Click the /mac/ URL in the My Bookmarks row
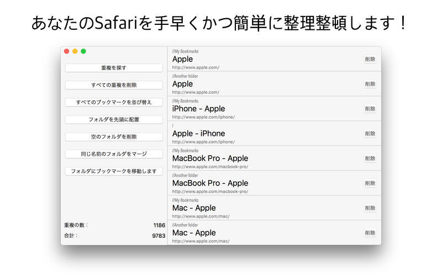Viewport: 442px width, 276px height. click(201, 216)
